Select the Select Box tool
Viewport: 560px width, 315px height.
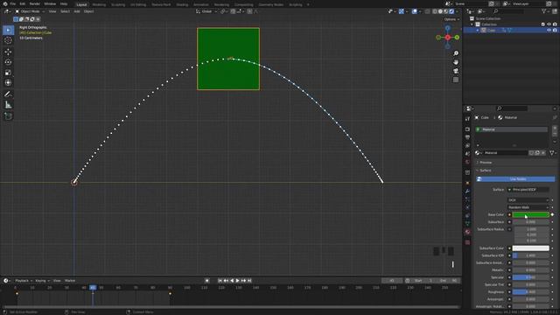coord(8,30)
